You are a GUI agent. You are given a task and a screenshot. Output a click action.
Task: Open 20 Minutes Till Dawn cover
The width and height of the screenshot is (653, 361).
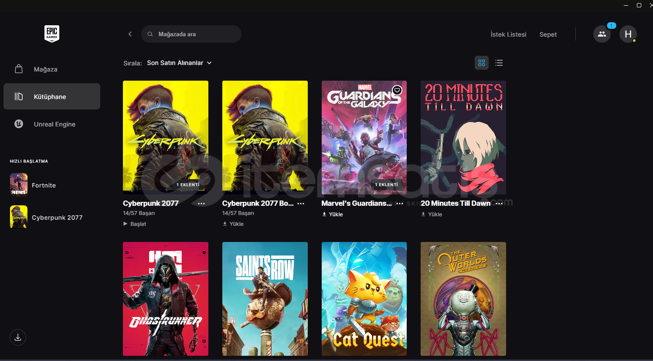463,137
